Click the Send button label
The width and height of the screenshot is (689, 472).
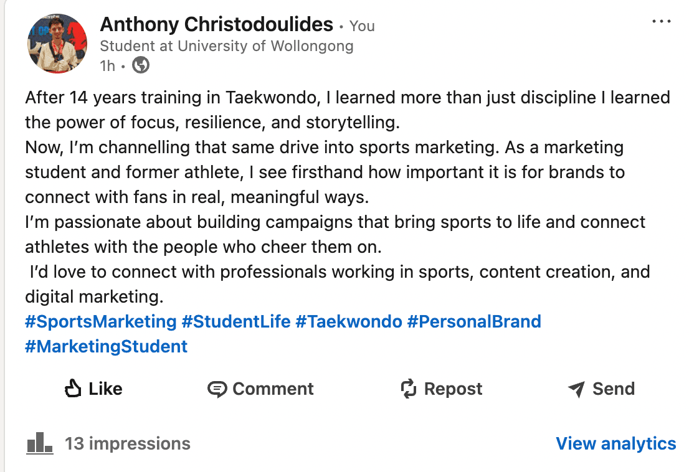[614, 389]
